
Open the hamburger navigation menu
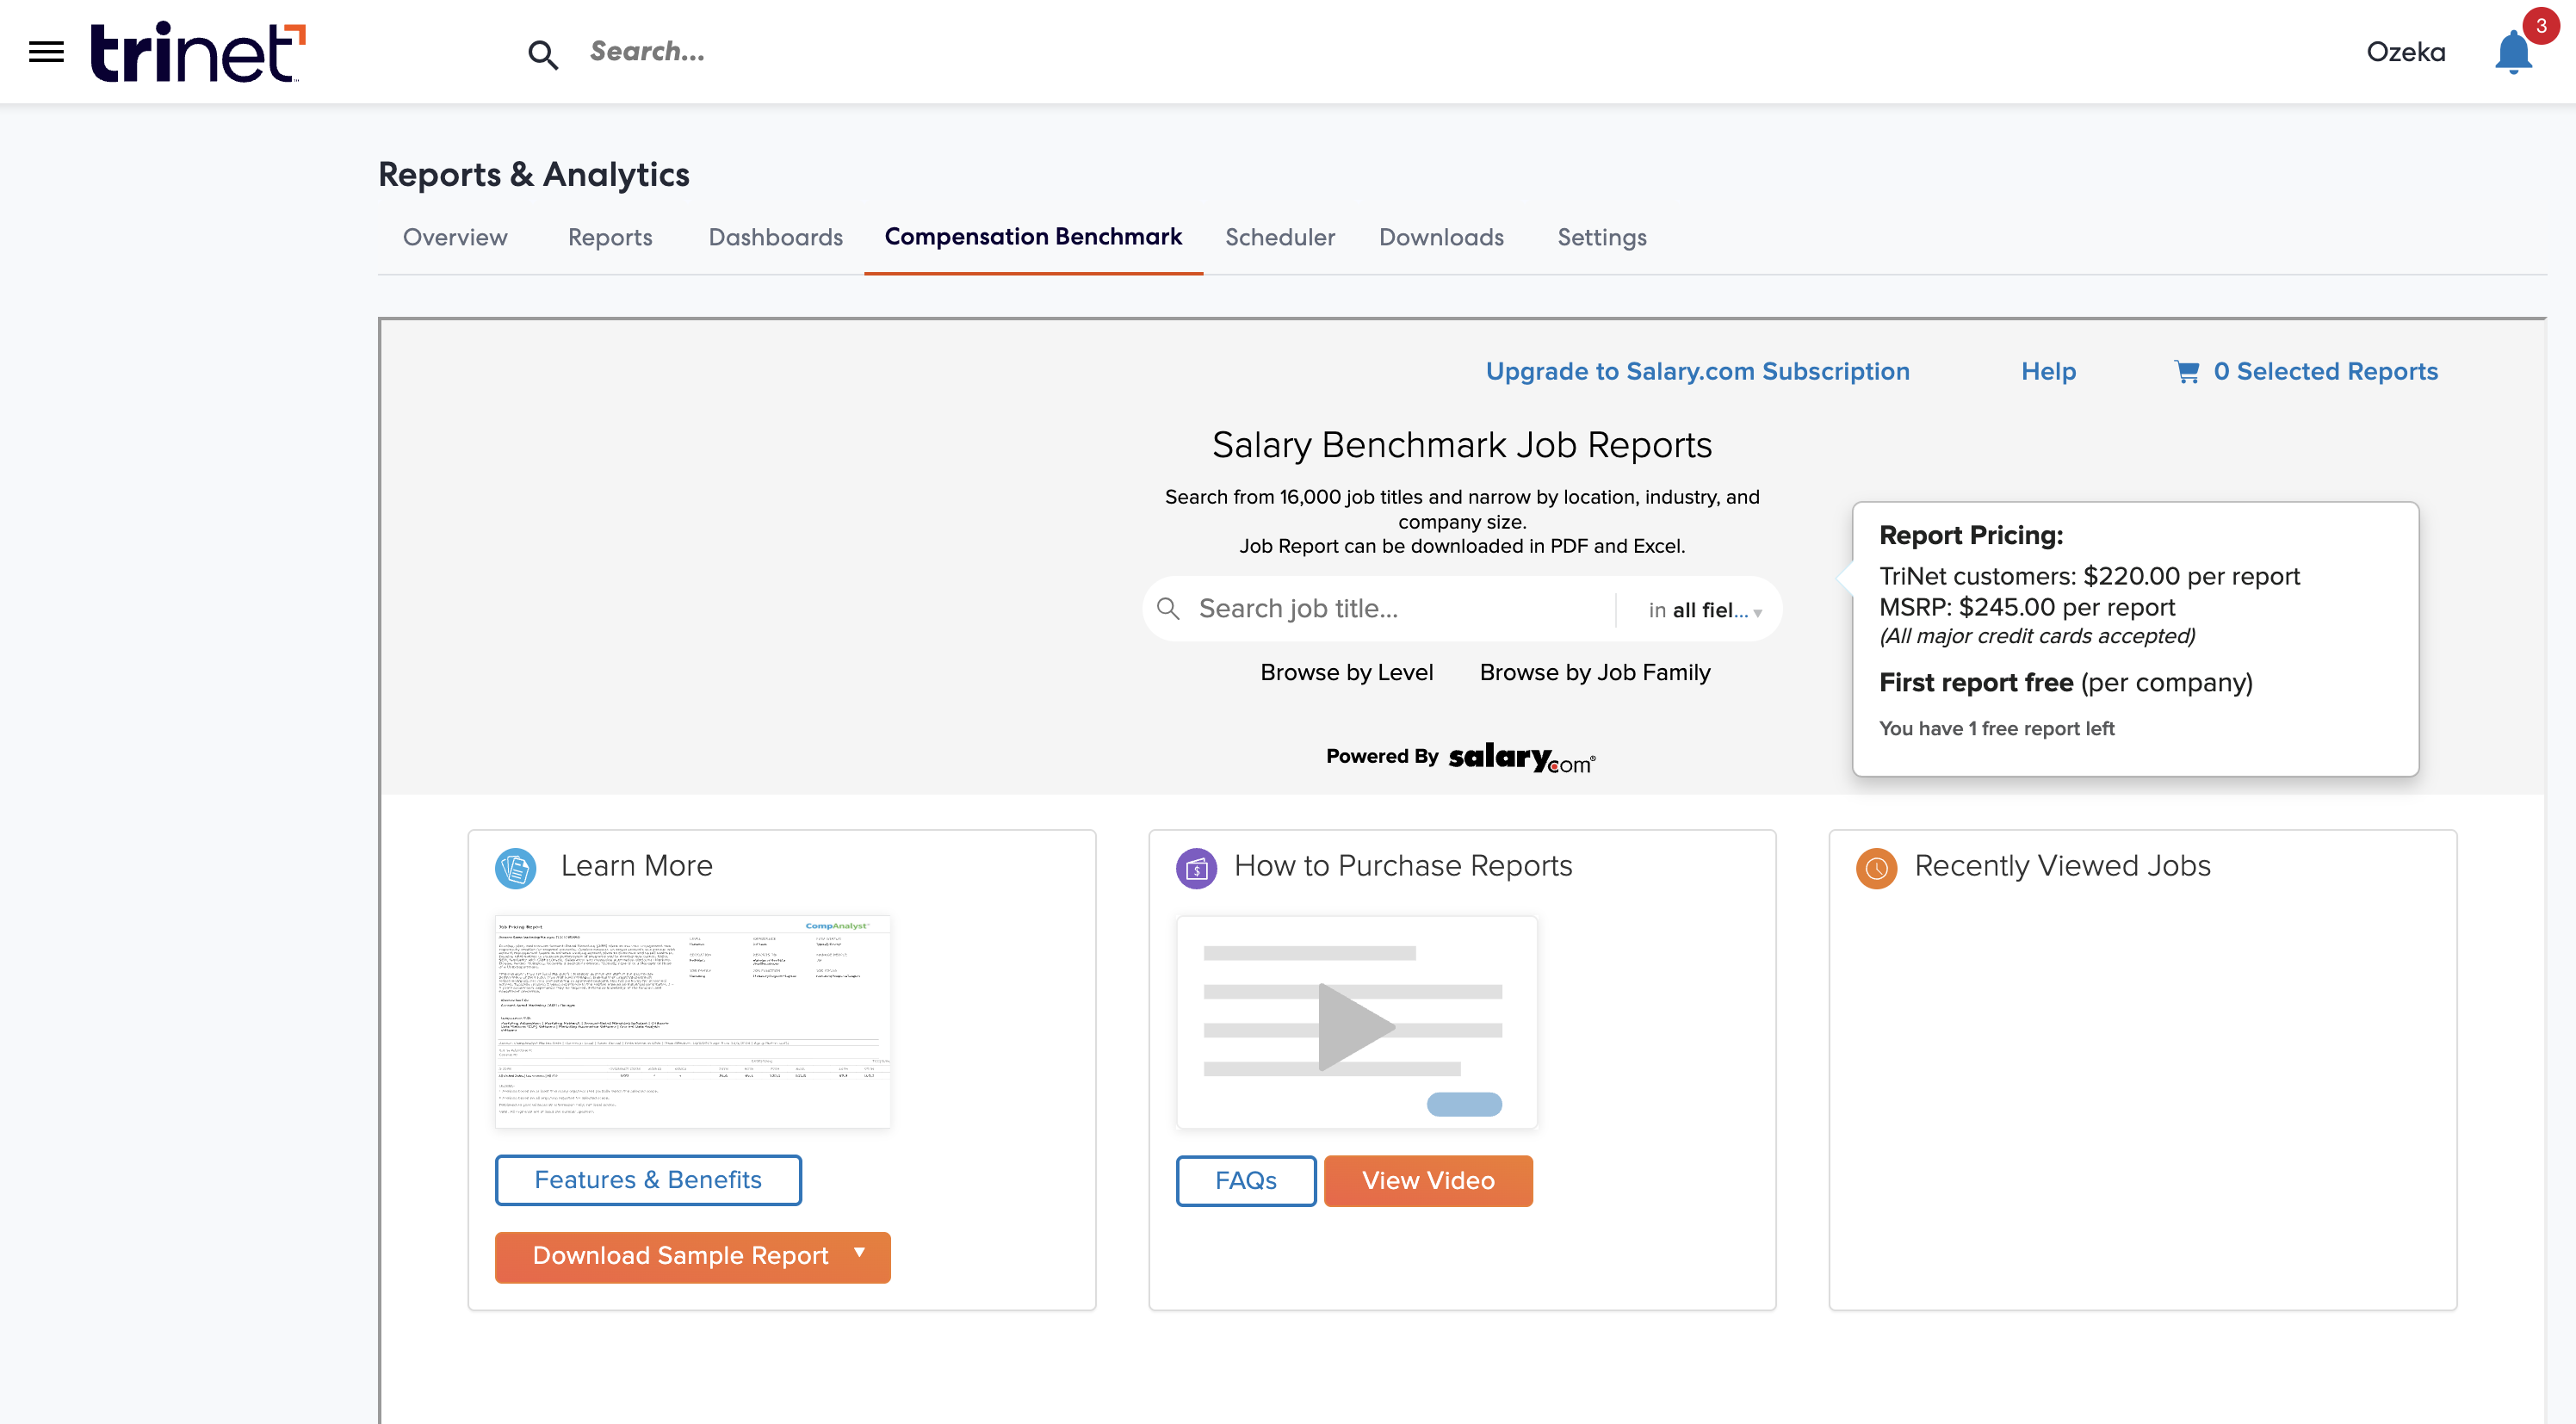pyautogui.click(x=46, y=51)
